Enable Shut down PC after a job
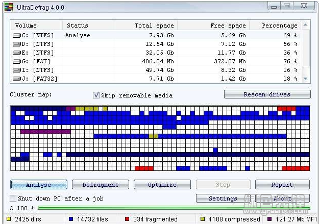Screen dimensions: 319x224 point(13,198)
